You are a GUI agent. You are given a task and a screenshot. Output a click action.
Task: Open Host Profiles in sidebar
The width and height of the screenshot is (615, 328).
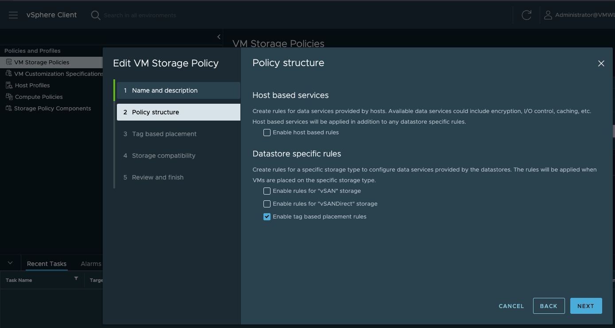[32, 85]
